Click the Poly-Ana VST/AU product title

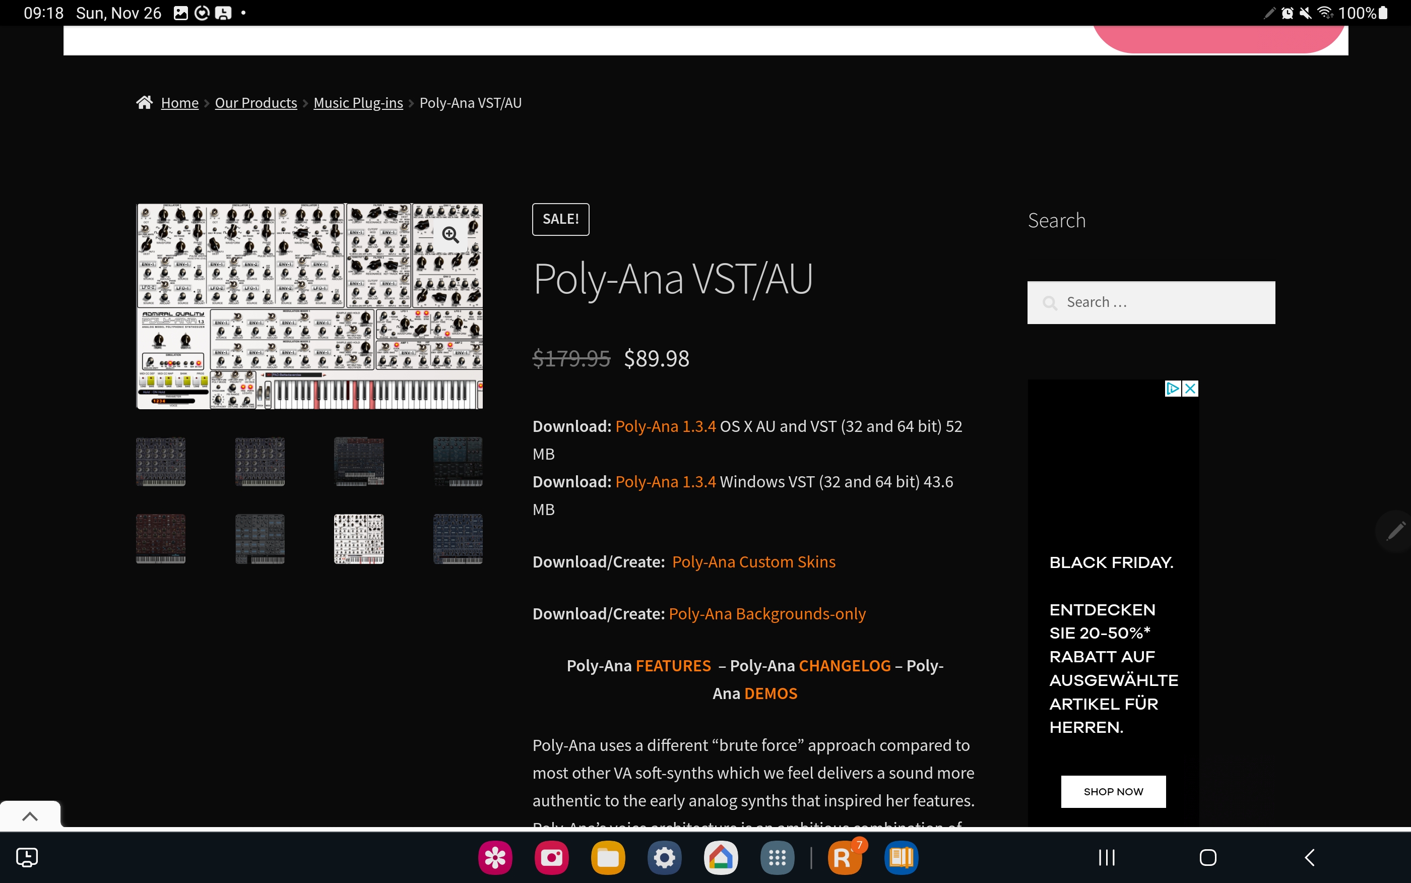[673, 279]
